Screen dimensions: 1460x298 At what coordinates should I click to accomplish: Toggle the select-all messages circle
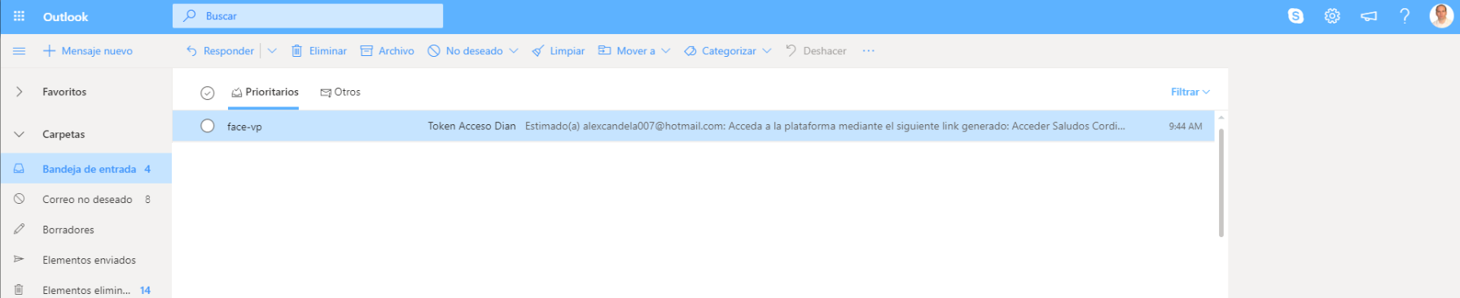click(208, 93)
